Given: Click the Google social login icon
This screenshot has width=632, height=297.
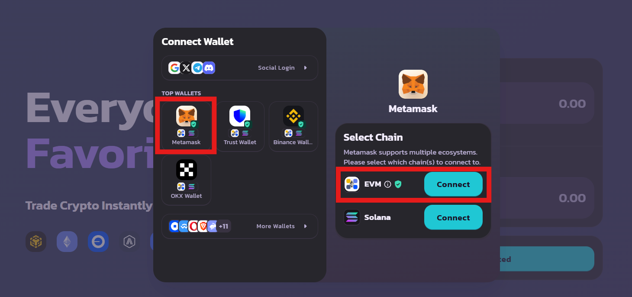Looking at the screenshot, I should [174, 68].
